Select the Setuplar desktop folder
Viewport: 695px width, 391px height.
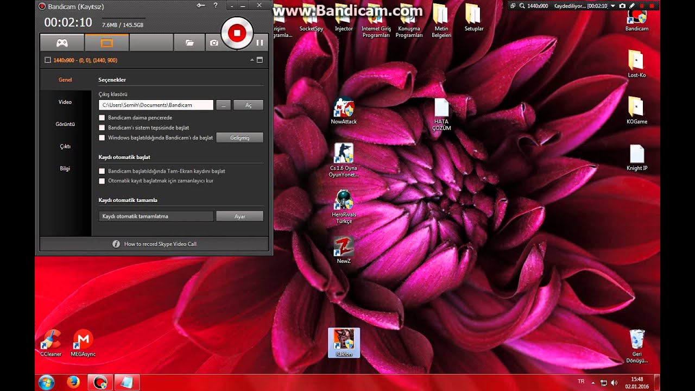[x=473, y=17]
